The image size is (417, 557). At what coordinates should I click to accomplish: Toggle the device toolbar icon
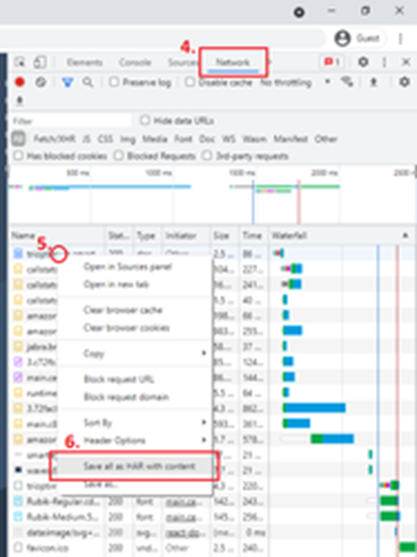click(x=39, y=62)
